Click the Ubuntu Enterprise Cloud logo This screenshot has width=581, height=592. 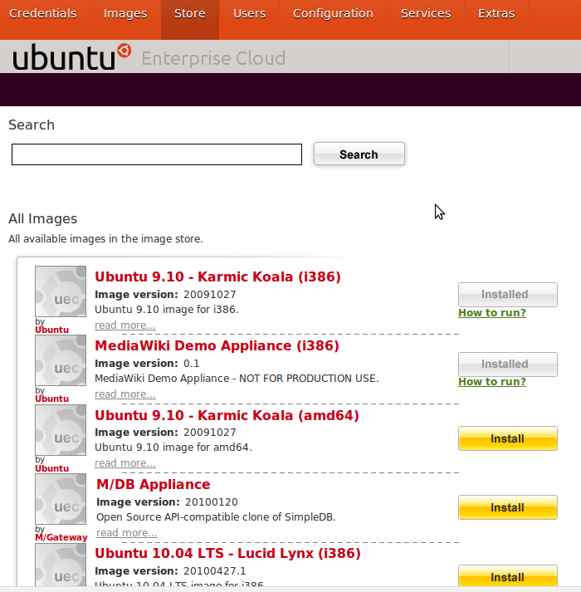(x=149, y=56)
